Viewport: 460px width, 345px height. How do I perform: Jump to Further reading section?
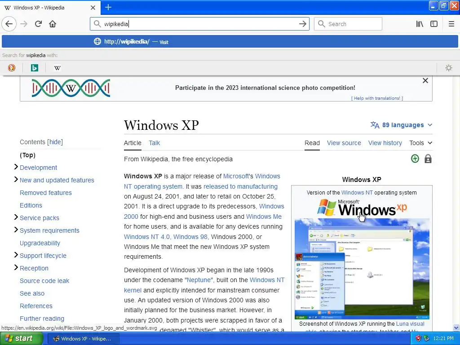pos(42,318)
